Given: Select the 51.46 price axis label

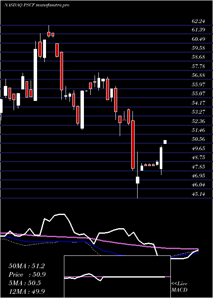Looking at the screenshot, I should 199,130.
